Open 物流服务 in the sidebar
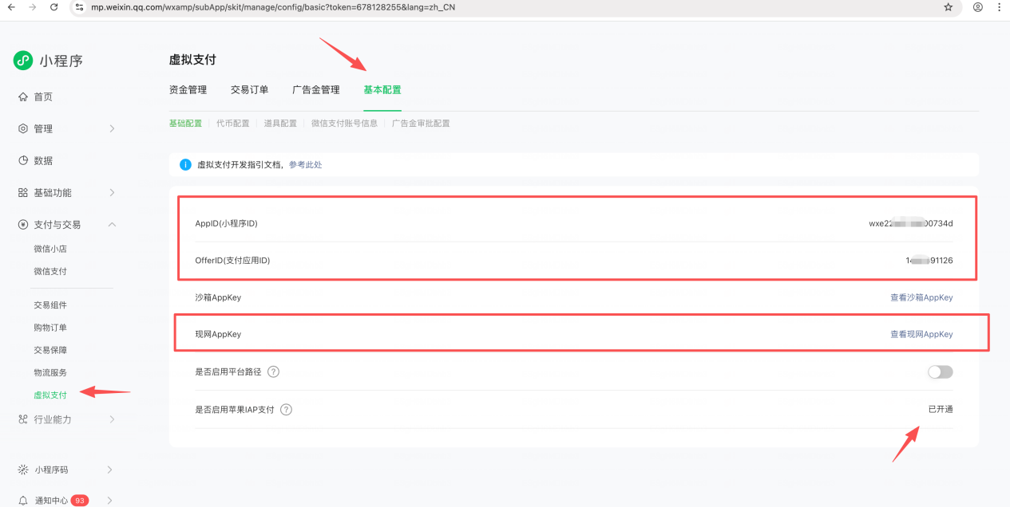 [x=50, y=372]
